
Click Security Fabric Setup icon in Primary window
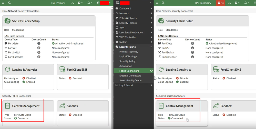[7, 21]
